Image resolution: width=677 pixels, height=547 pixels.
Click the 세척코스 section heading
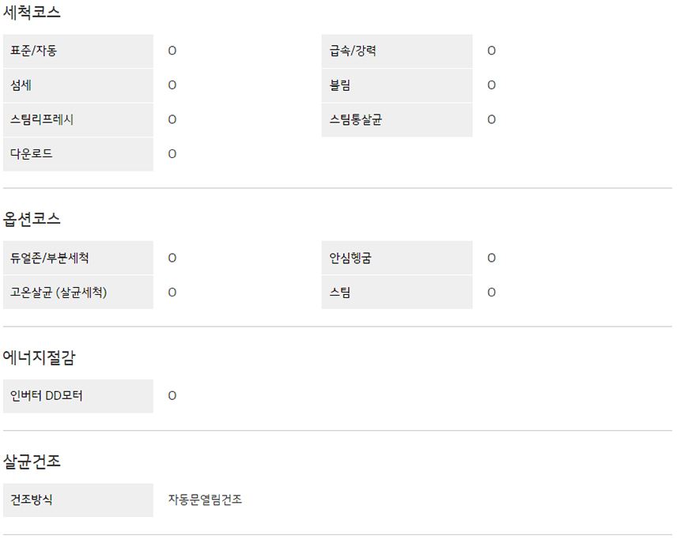pyautogui.click(x=32, y=13)
